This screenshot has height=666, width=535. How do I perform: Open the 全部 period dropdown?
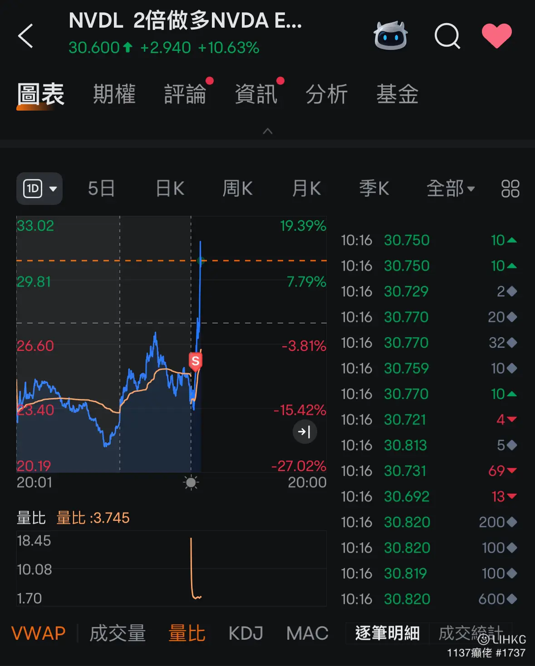pyautogui.click(x=451, y=189)
